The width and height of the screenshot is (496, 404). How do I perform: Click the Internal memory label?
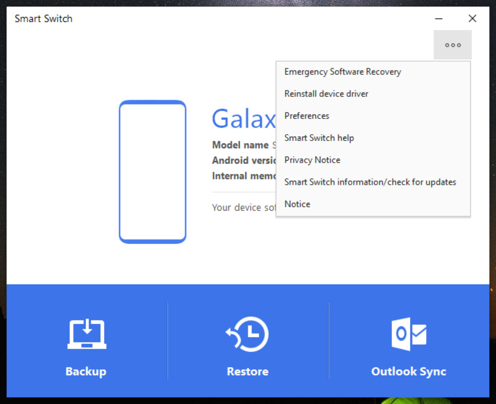tap(244, 176)
